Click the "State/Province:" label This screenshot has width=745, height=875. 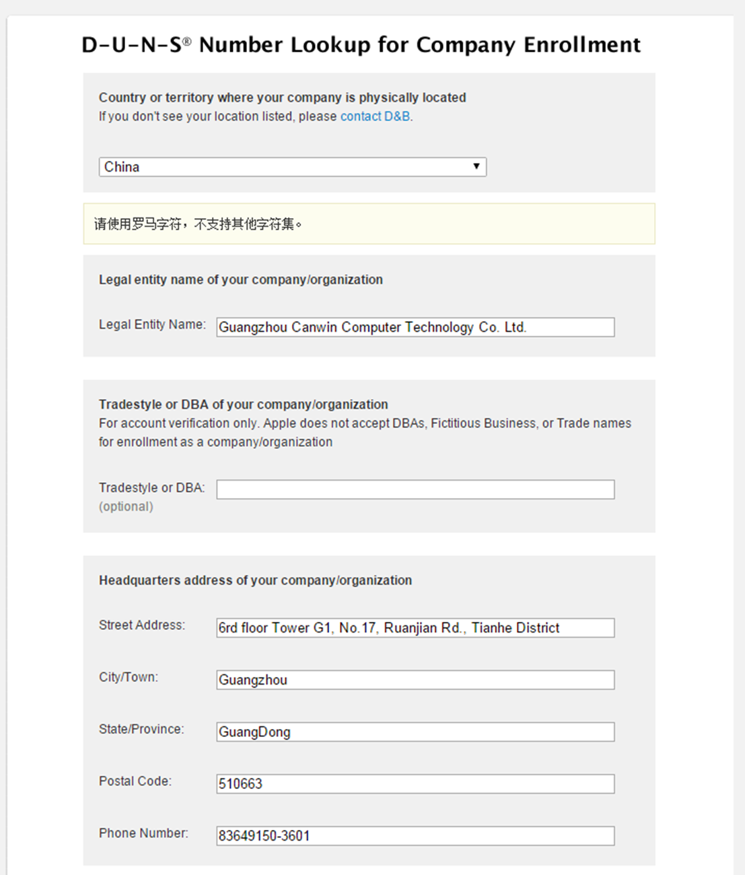(141, 729)
